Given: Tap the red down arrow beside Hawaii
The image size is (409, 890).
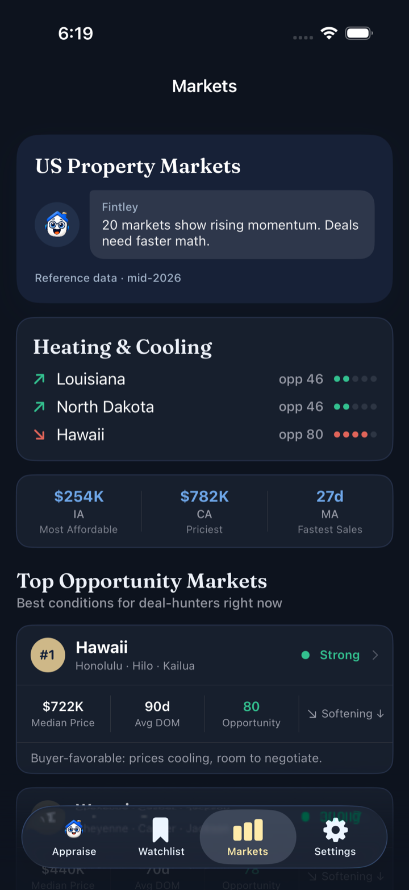Looking at the screenshot, I should click(x=39, y=434).
